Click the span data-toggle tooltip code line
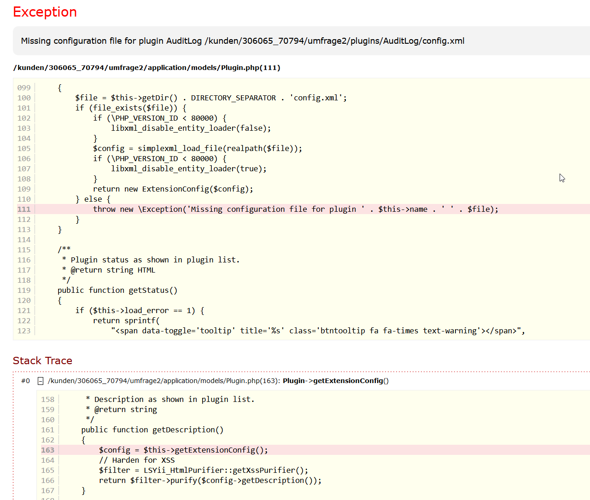590x500 pixels. pyautogui.click(x=318, y=331)
